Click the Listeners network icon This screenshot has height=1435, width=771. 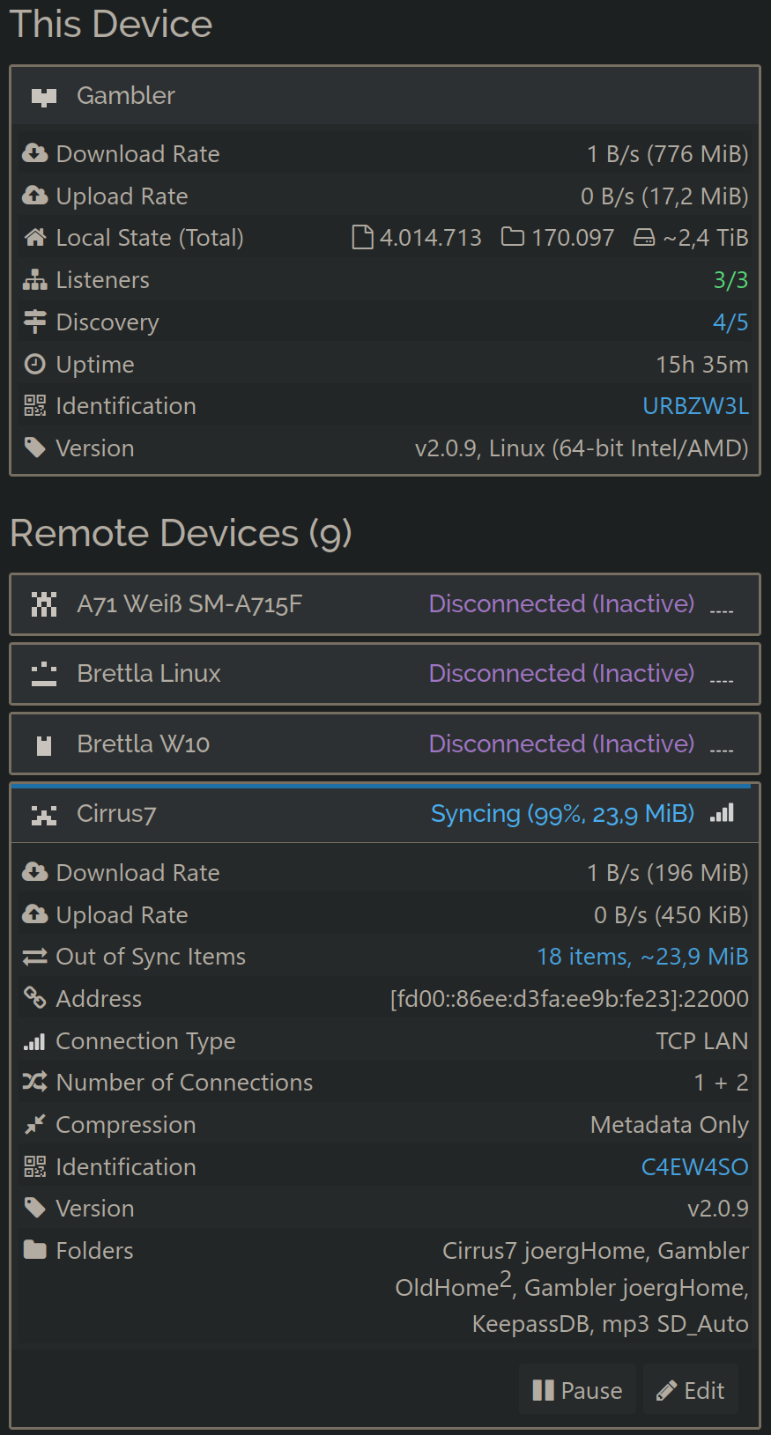pos(35,280)
